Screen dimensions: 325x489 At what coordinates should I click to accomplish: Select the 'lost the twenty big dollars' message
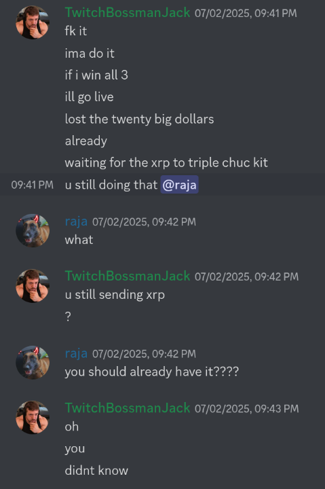pos(139,119)
